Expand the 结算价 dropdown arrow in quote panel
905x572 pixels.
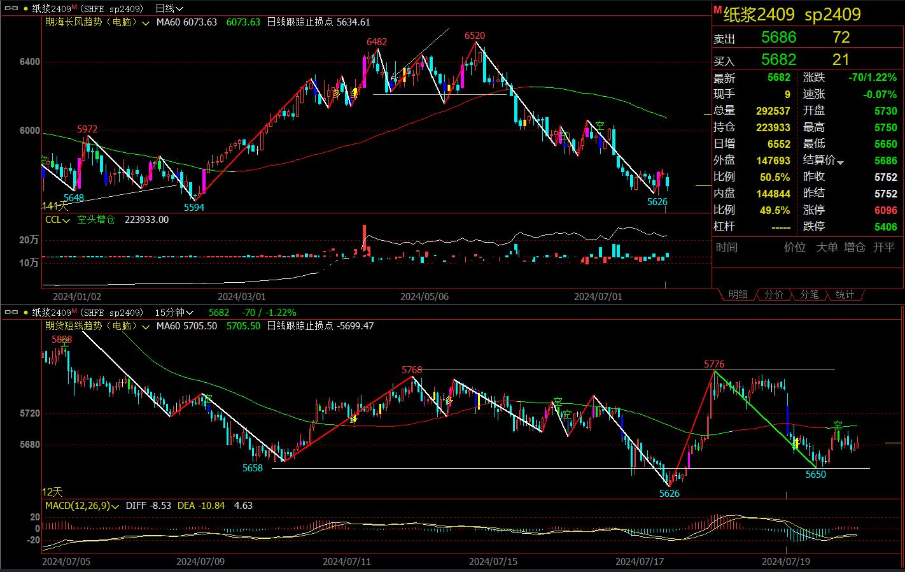point(840,163)
